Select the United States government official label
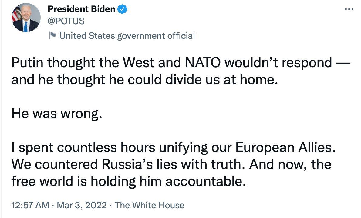 click(x=127, y=36)
